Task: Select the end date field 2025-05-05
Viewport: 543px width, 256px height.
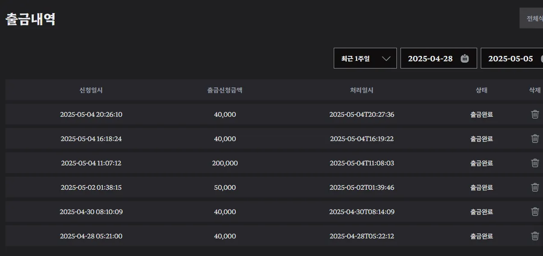Action: click(x=512, y=58)
